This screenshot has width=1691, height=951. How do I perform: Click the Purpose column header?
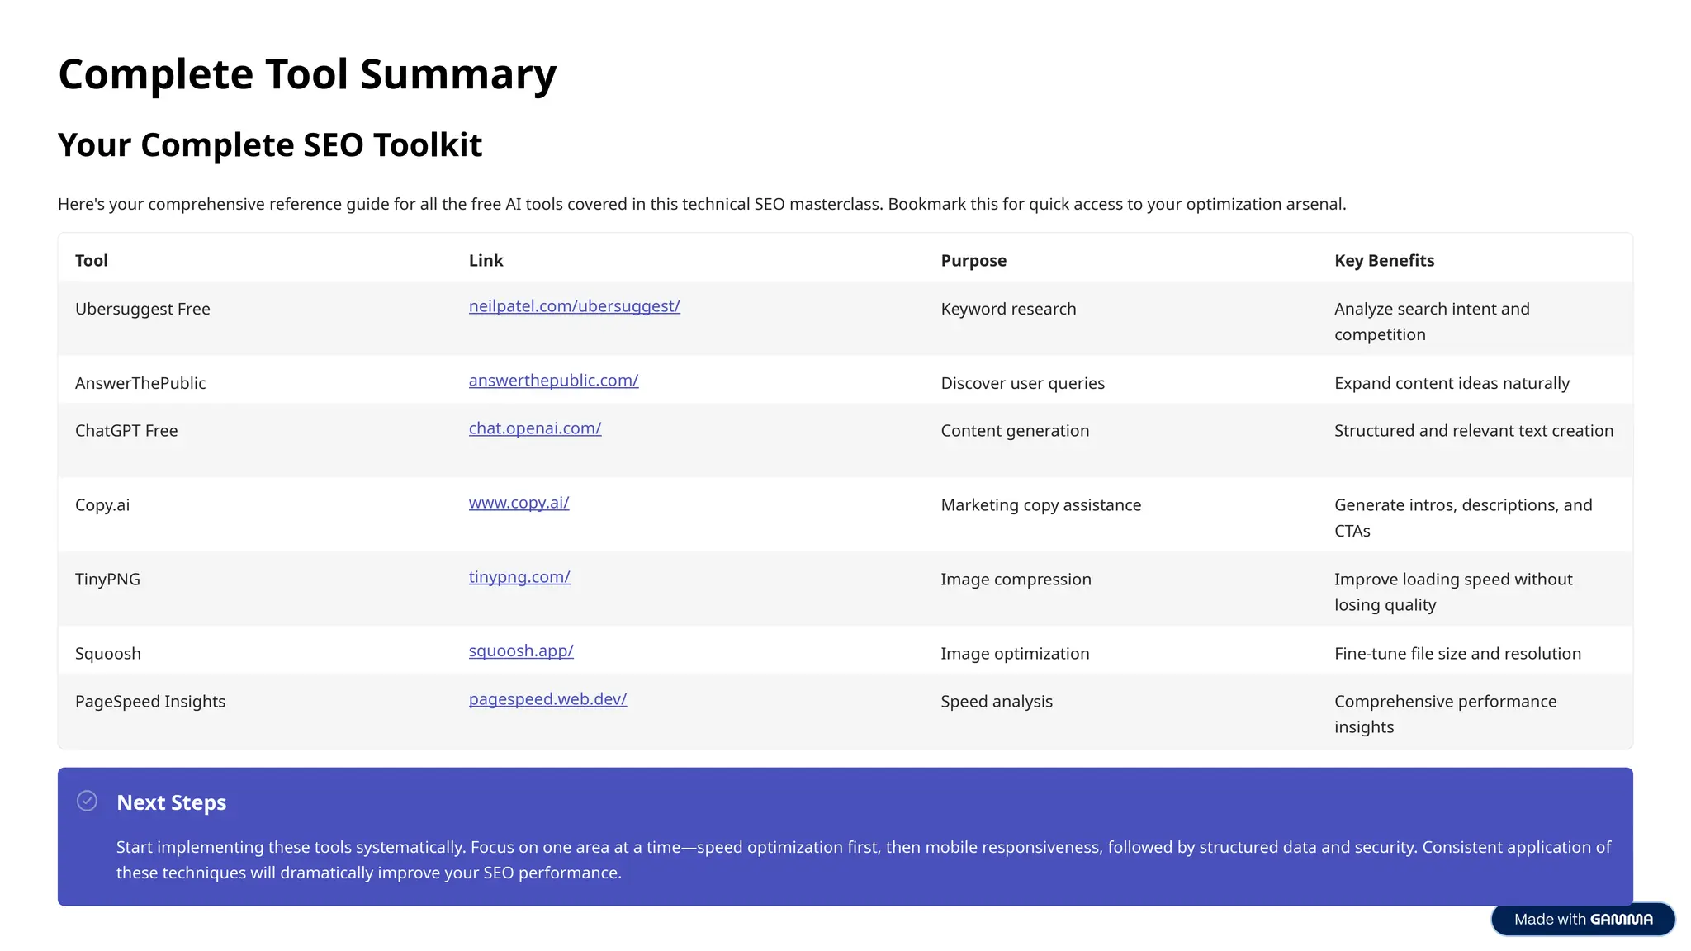tap(973, 261)
